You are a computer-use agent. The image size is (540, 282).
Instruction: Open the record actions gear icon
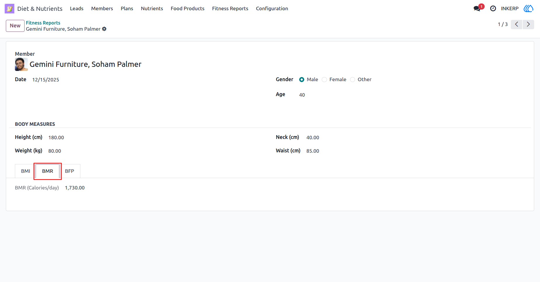click(x=104, y=29)
